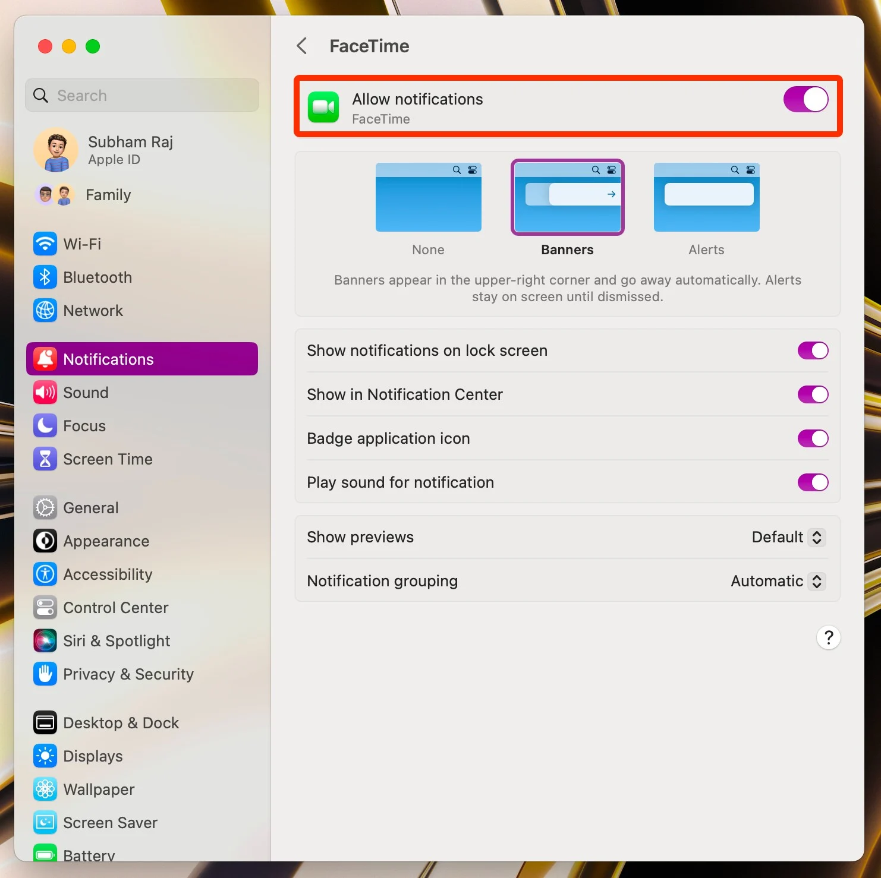The height and width of the screenshot is (878, 881).
Task: Click the green FaceTime camera icon
Action: click(323, 107)
